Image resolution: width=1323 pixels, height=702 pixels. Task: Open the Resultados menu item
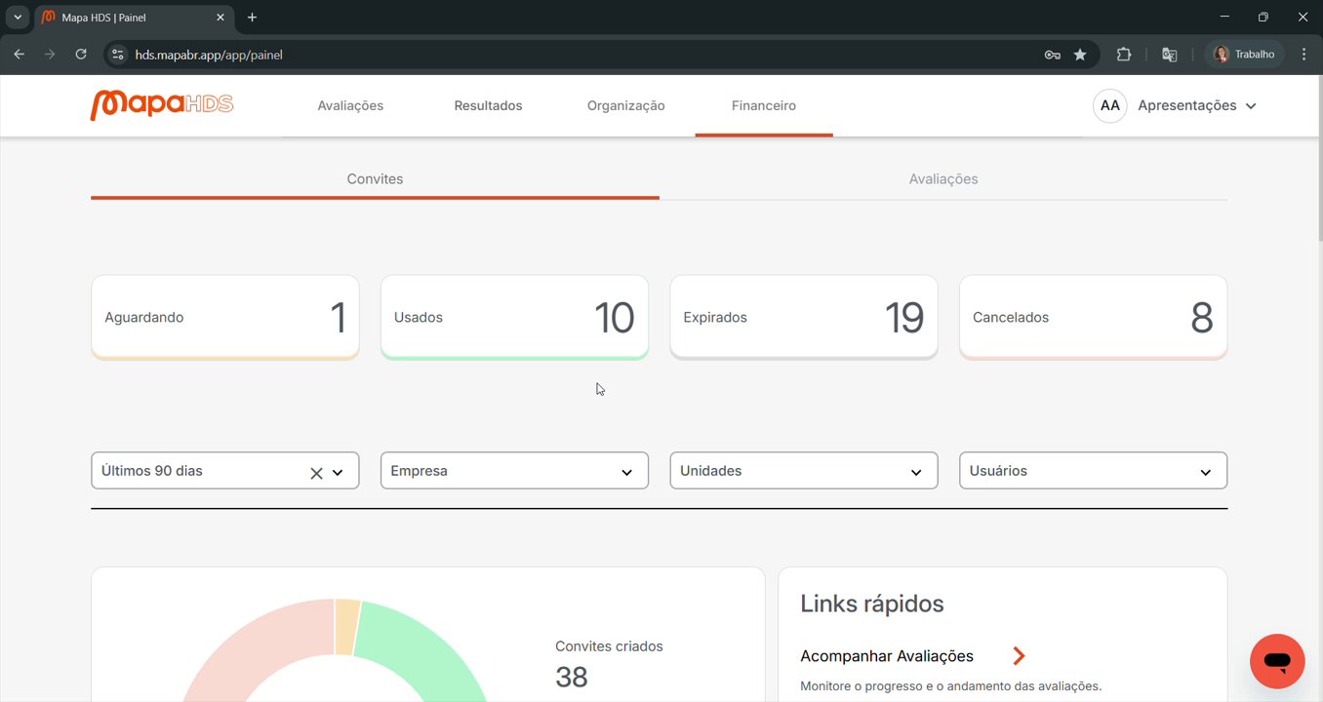click(x=488, y=105)
